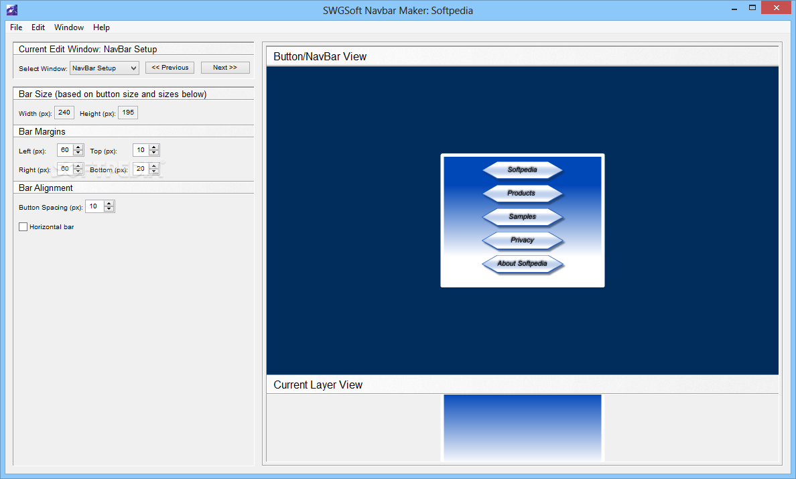Close the Navbar Maker window
796x479 pixels.
pyautogui.click(x=776, y=8)
